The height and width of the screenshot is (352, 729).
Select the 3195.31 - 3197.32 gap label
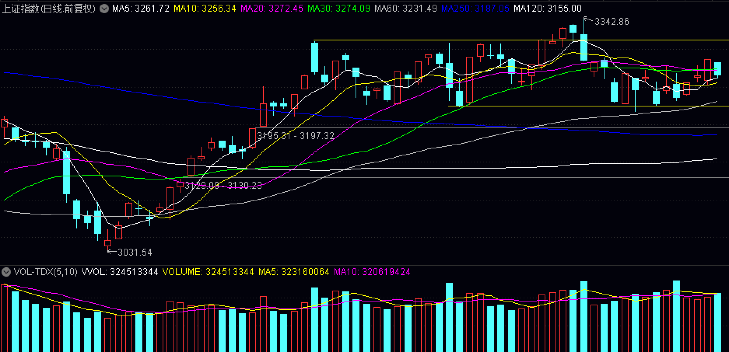point(296,136)
